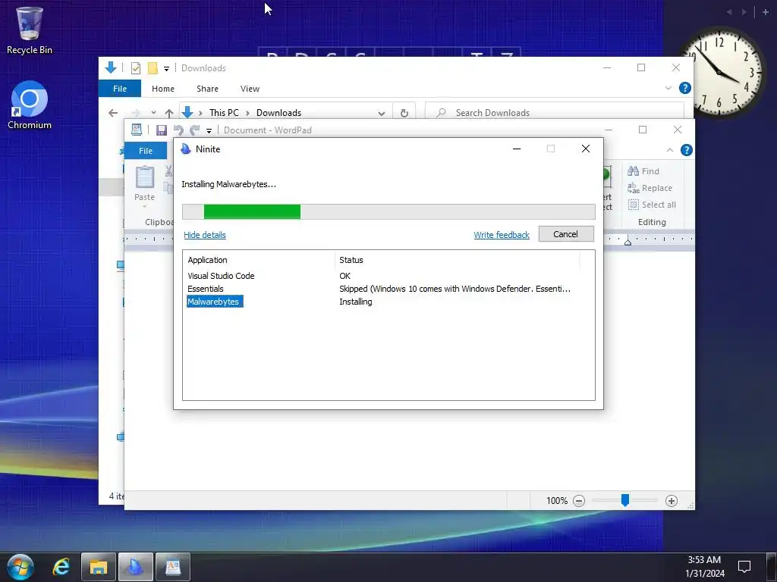
Task: Switch to File Explorer in the taskbar
Action: point(98,567)
